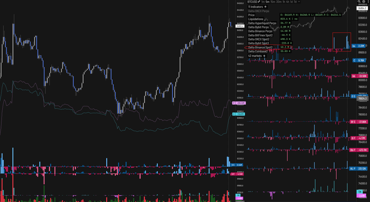Open the chart search magnifier icon

[359, 2]
